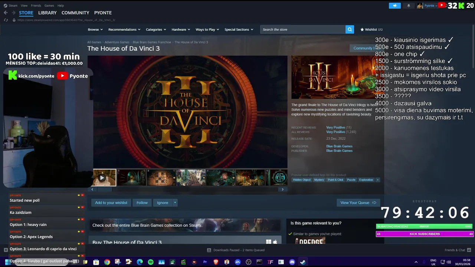The image size is (475, 267).
Task: Open Microsoft Edge from the taskbar
Action: pyautogui.click(x=140, y=262)
